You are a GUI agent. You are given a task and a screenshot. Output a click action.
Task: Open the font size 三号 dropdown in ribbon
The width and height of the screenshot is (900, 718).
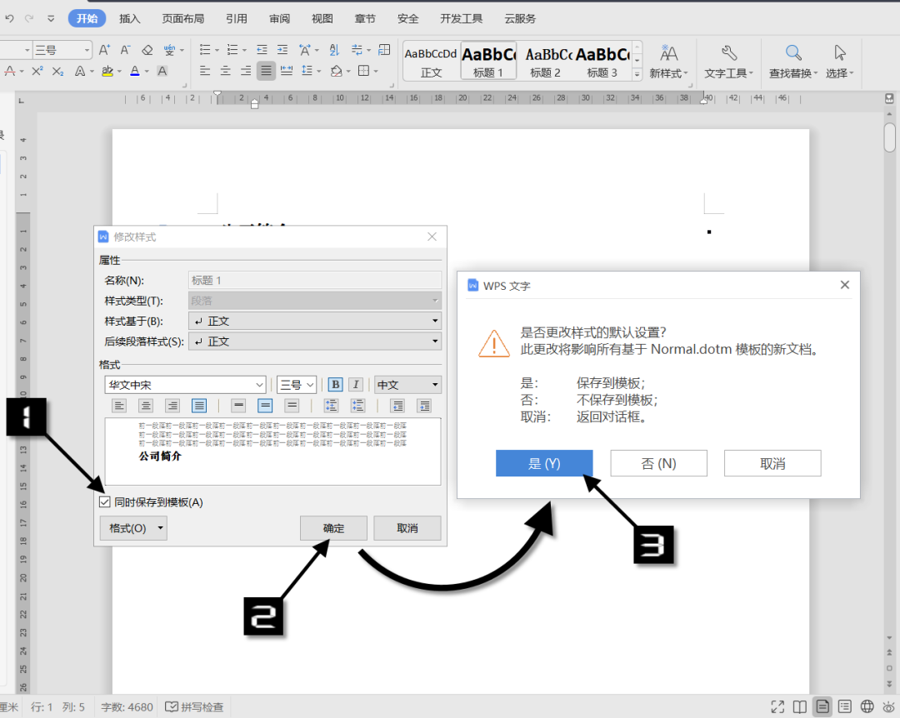click(87, 50)
